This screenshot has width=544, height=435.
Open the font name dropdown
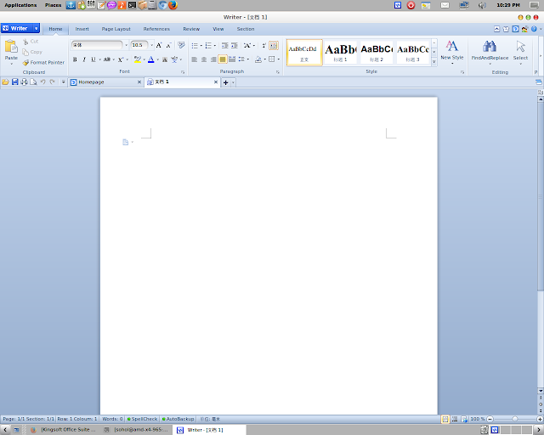(126, 45)
